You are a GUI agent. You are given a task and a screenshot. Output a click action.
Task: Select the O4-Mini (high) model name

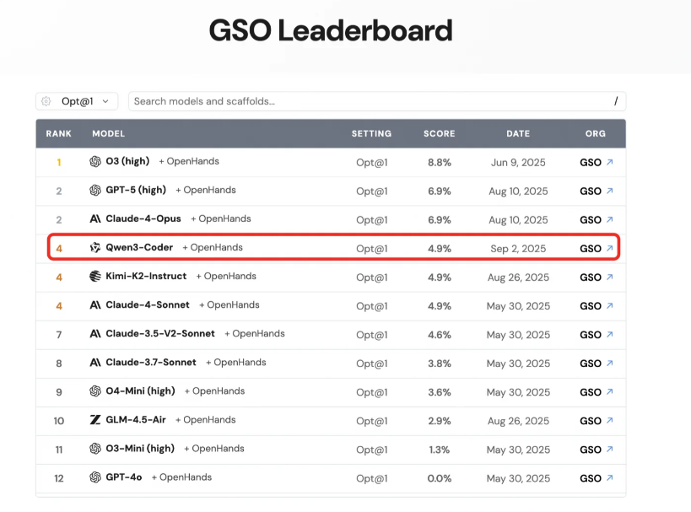(x=140, y=391)
